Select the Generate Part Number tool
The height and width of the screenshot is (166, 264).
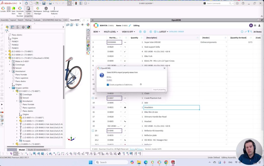pyautogui.click(x=20, y=12)
